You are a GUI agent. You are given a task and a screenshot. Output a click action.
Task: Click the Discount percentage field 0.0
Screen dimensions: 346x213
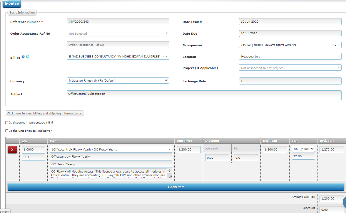click(x=245, y=158)
